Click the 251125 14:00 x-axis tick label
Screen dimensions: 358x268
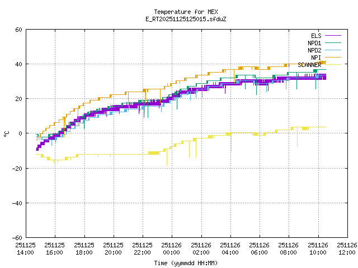click(26, 248)
